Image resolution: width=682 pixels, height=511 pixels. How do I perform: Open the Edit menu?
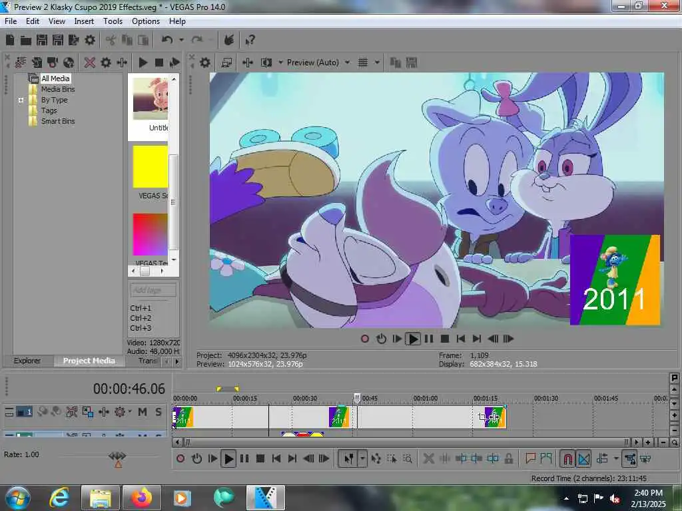[32, 21]
